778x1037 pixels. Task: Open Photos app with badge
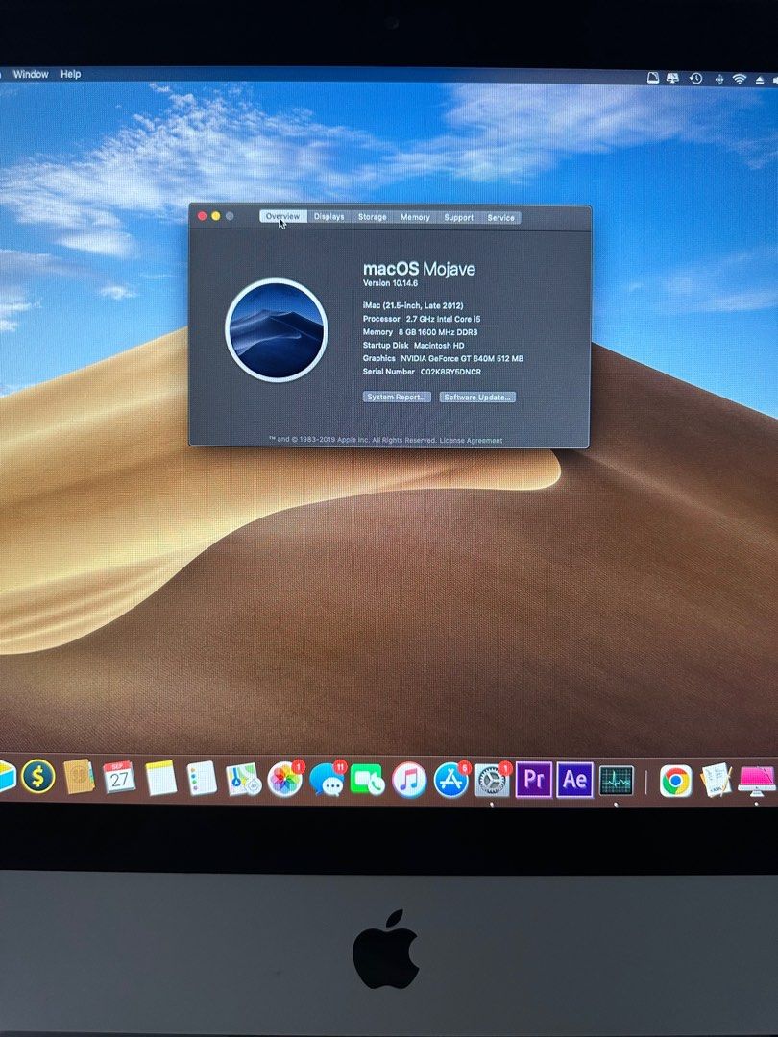(x=285, y=779)
